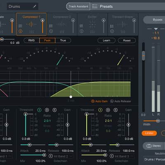Select True detection mode
Screen dimensions: 165x165
pyautogui.click(x=63, y=40)
